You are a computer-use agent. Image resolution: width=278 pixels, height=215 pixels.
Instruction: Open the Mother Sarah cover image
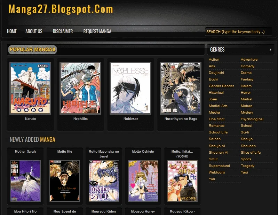(x=25, y=181)
